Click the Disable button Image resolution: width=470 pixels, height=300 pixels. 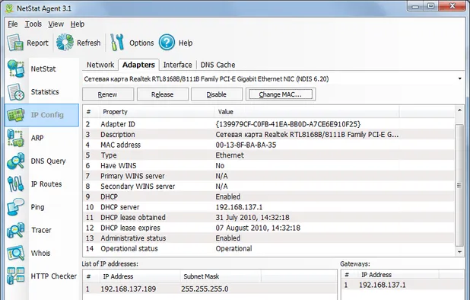pos(217,94)
